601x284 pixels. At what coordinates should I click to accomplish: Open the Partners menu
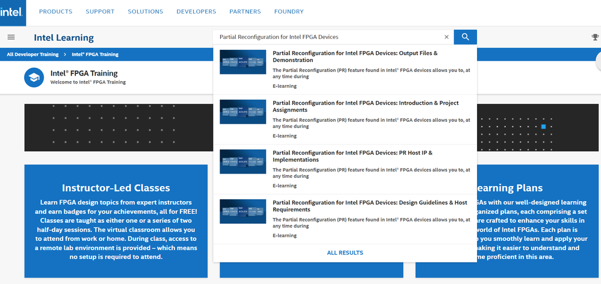(245, 11)
